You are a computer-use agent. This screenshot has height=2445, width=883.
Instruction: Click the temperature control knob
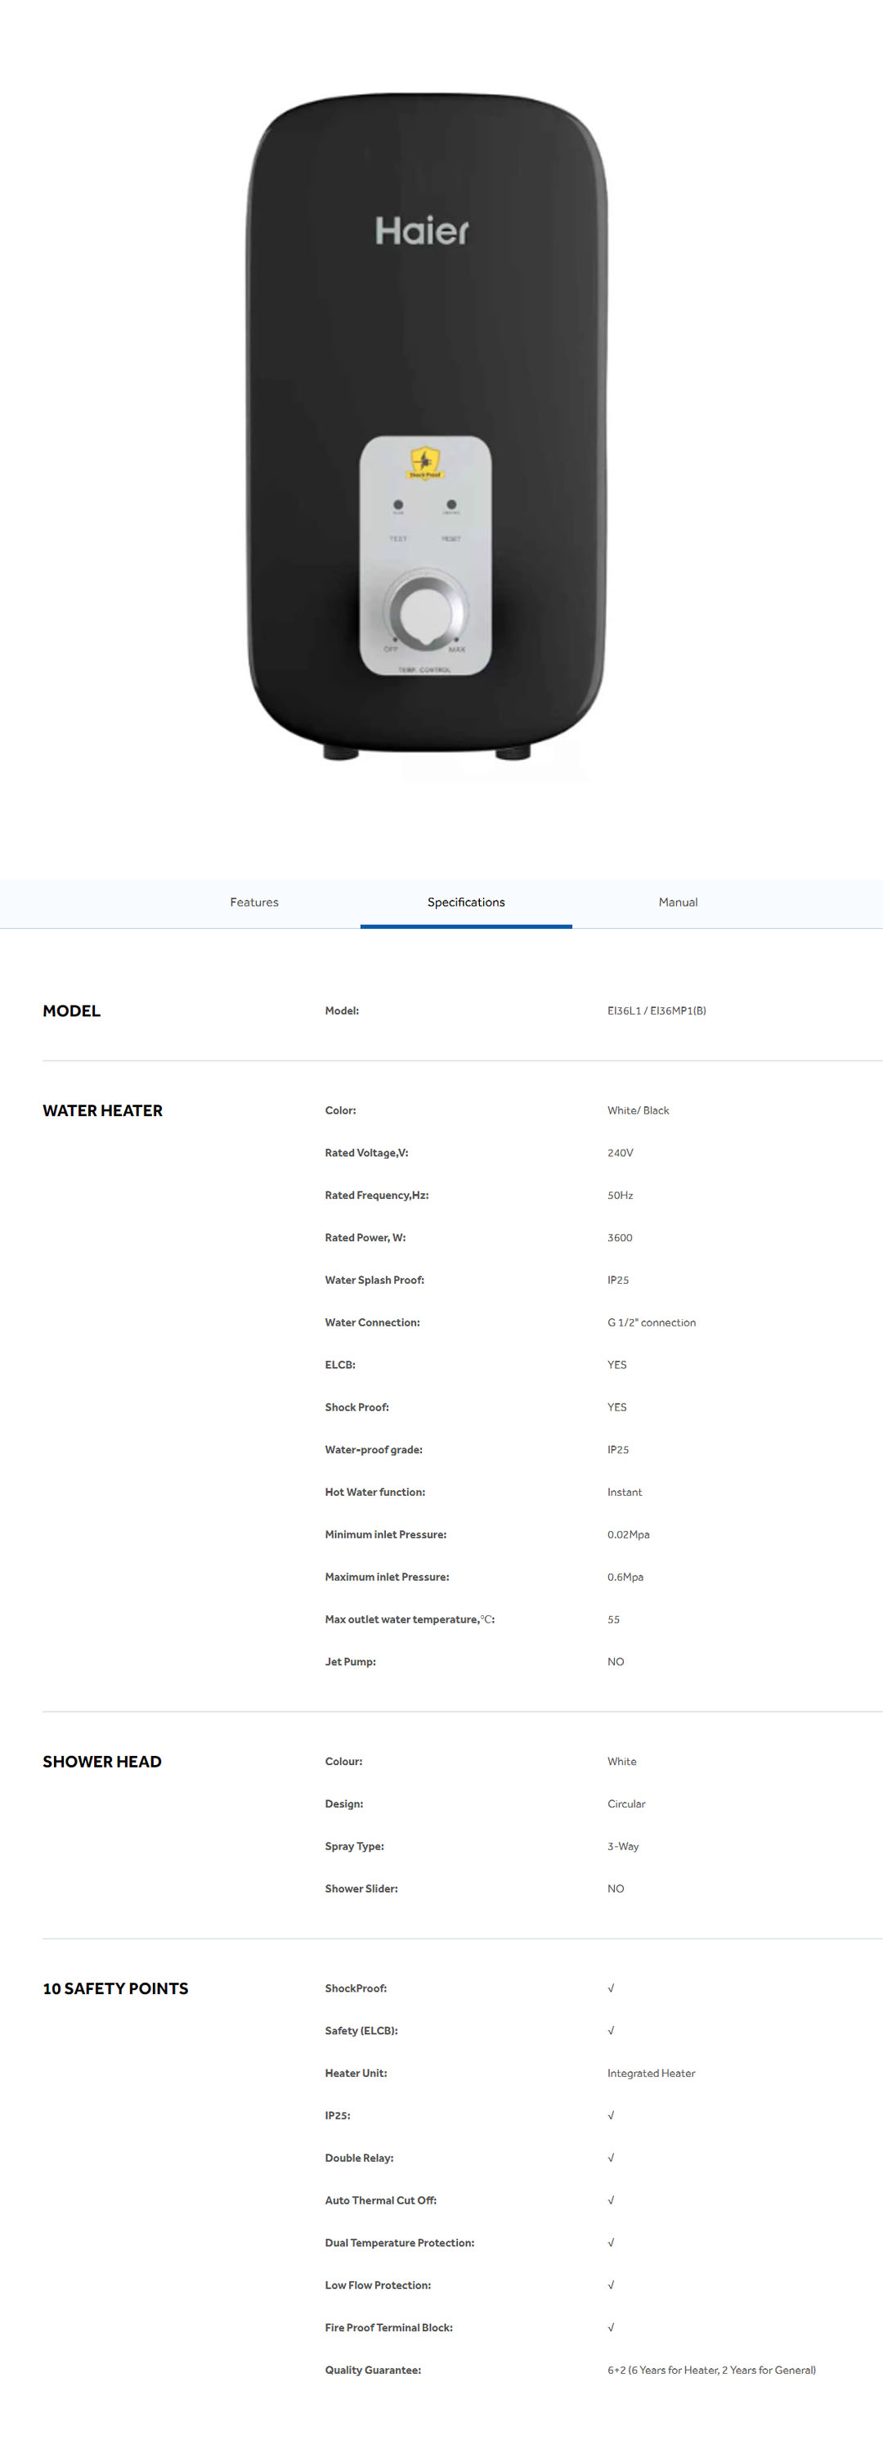(427, 612)
